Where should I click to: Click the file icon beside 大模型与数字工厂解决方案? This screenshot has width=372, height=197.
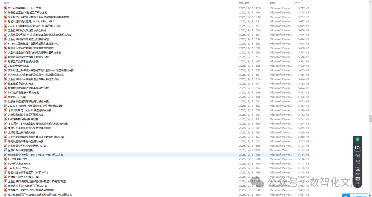(x=6, y=177)
